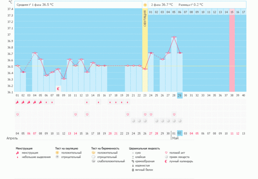Select the menstruation drop icon on cycle day 01
Image resolution: width=258 pixels, height=179 pixels.
click(18, 102)
